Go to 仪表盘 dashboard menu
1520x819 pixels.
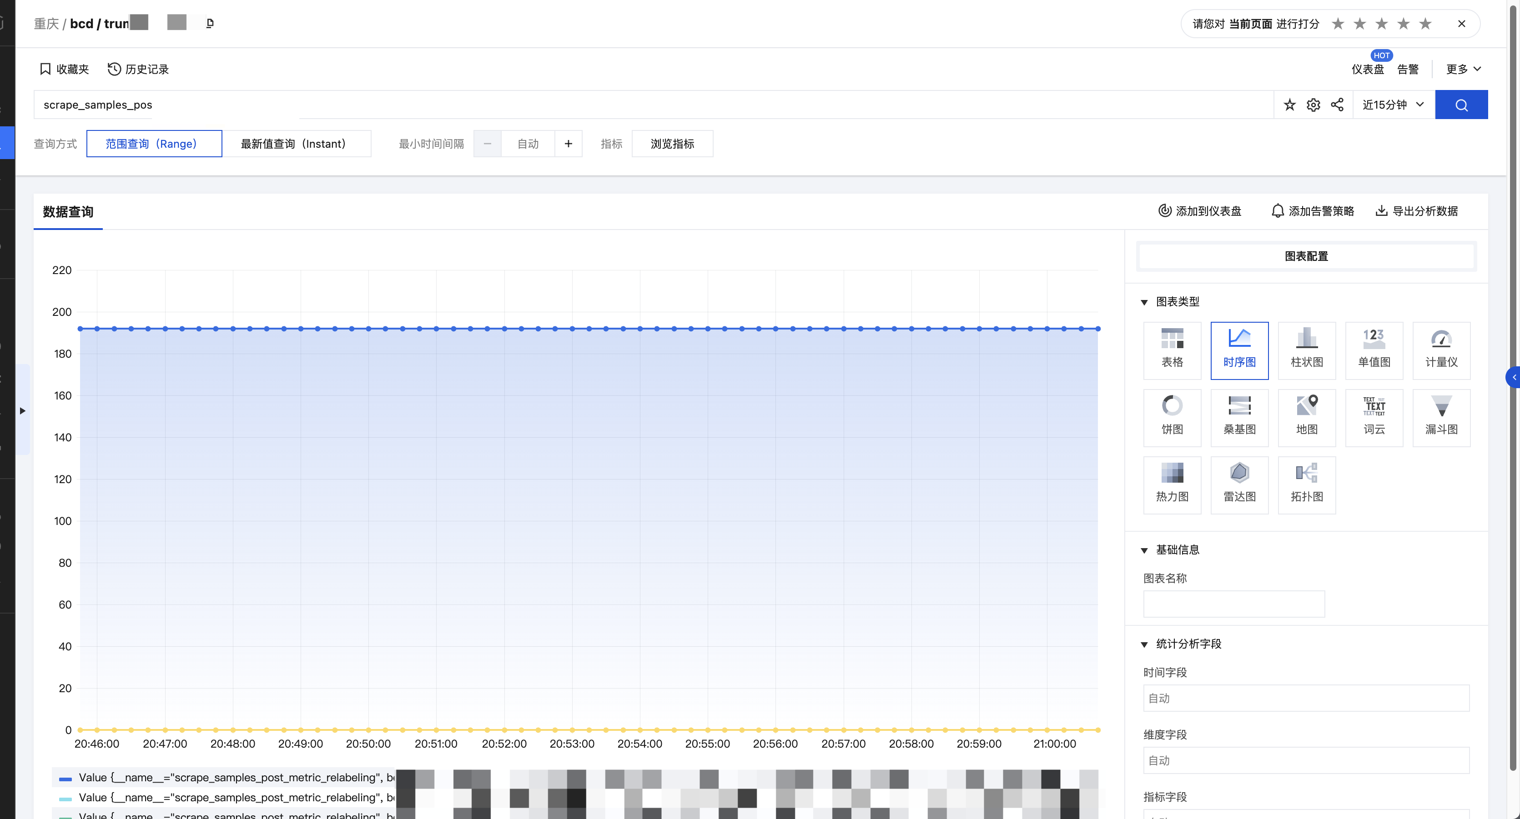tap(1367, 70)
